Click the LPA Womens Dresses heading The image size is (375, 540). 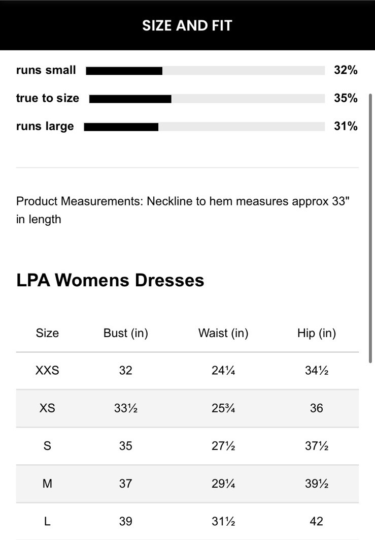pos(110,280)
